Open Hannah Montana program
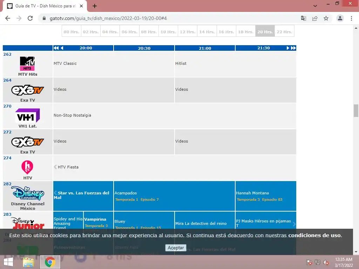 pos(252,193)
